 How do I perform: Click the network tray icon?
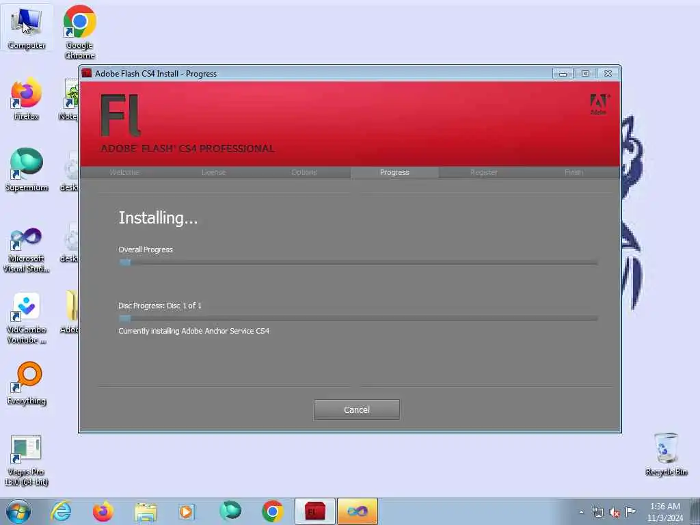(597, 512)
